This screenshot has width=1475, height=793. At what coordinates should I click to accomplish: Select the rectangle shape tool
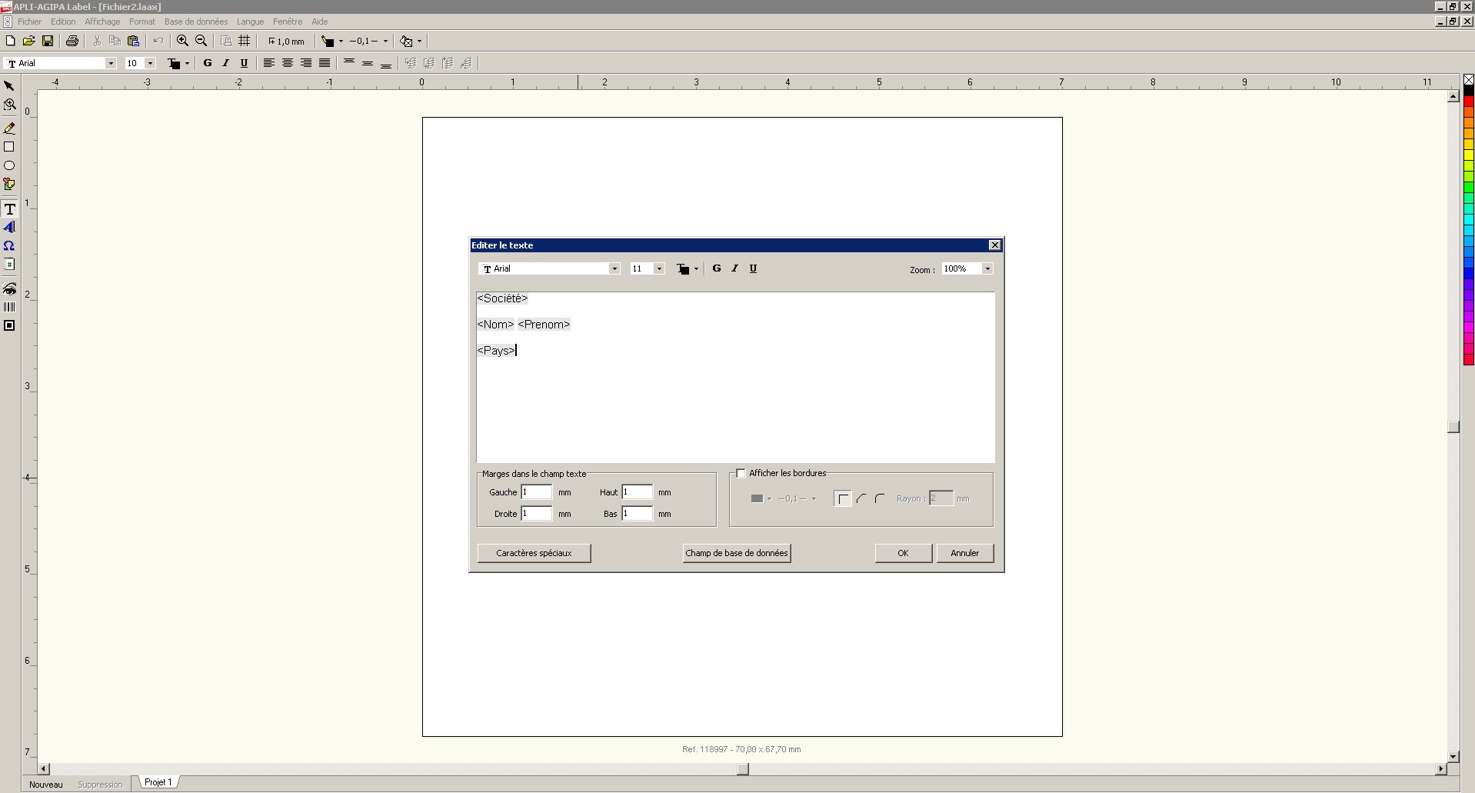(x=9, y=147)
